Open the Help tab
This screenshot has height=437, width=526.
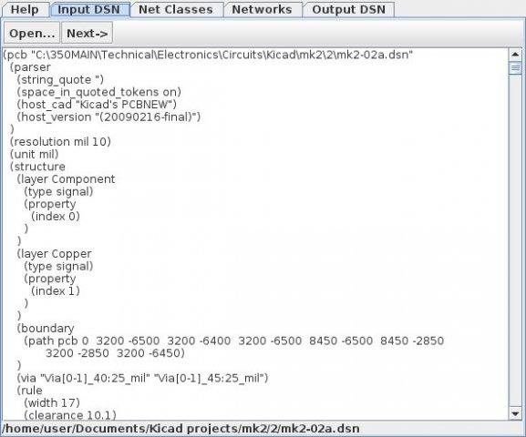click(x=25, y=9)
